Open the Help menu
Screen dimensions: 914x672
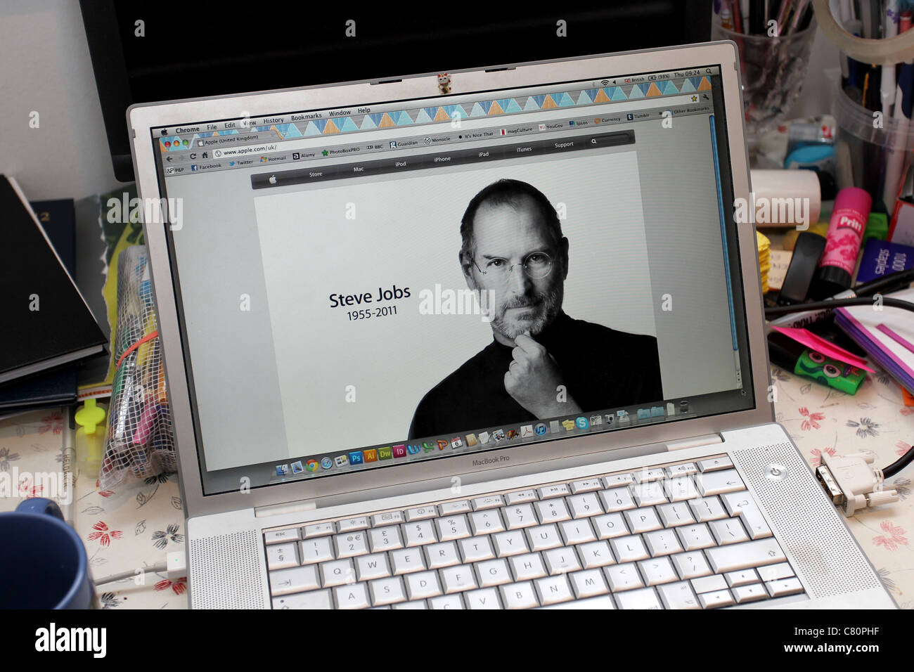363,111
